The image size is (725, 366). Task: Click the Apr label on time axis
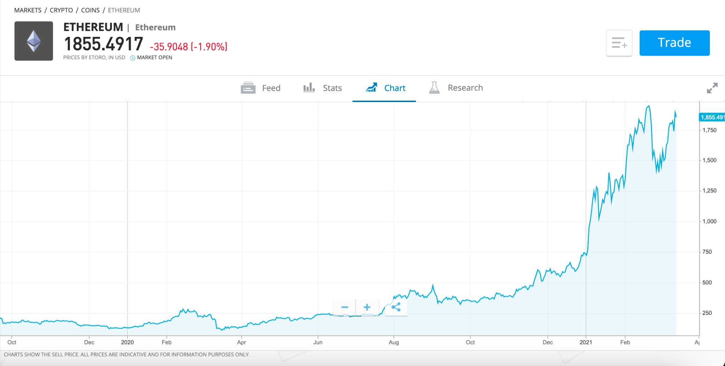(241, 342)
